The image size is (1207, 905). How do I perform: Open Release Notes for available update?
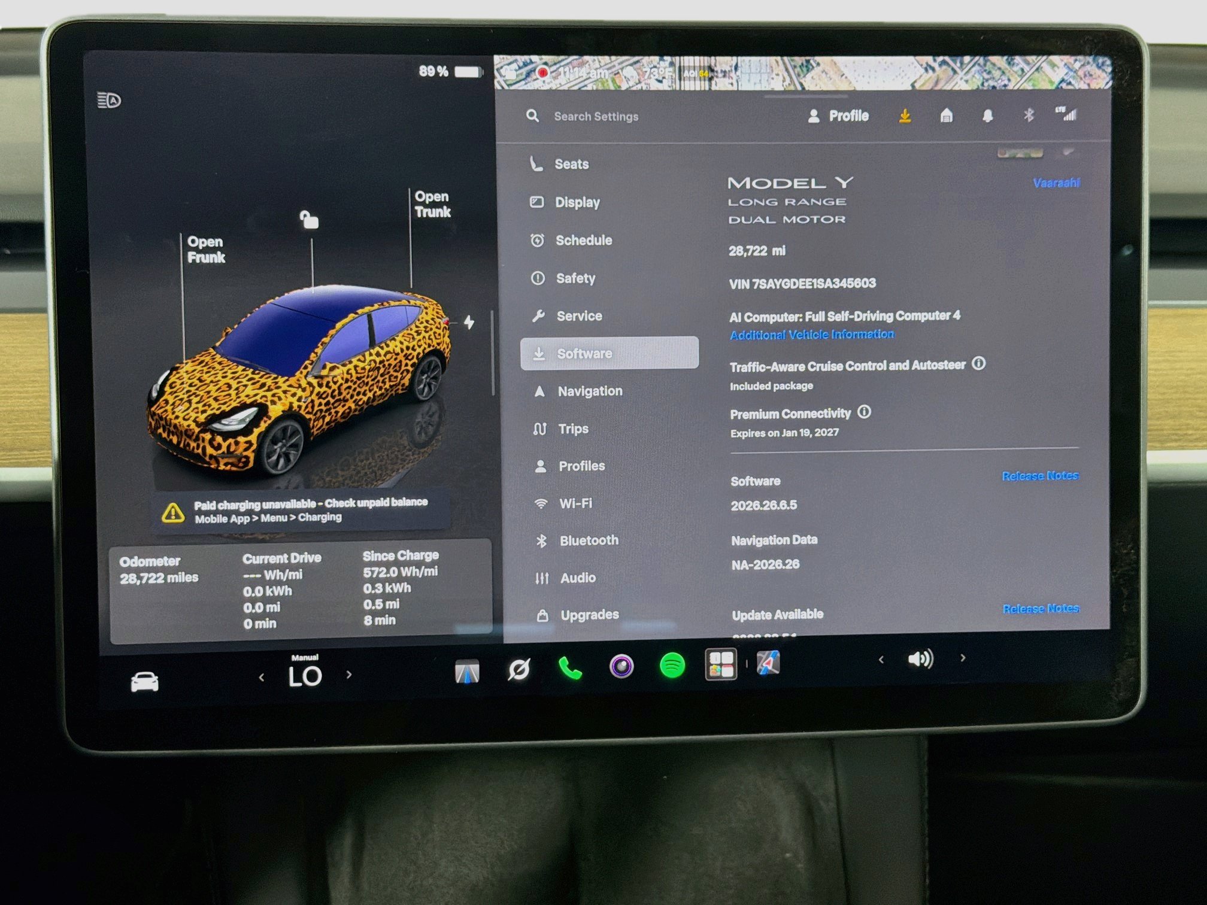[1041, 609]
